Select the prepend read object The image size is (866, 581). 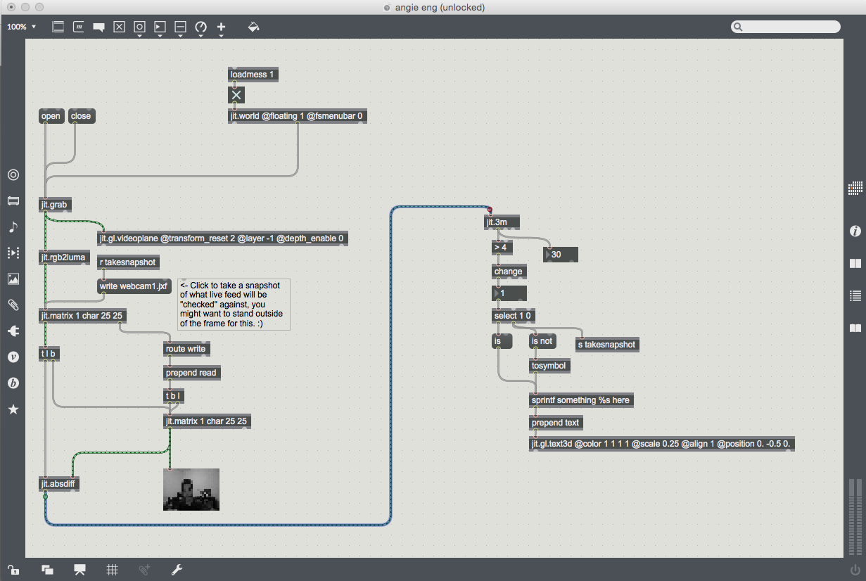(192, 373)
